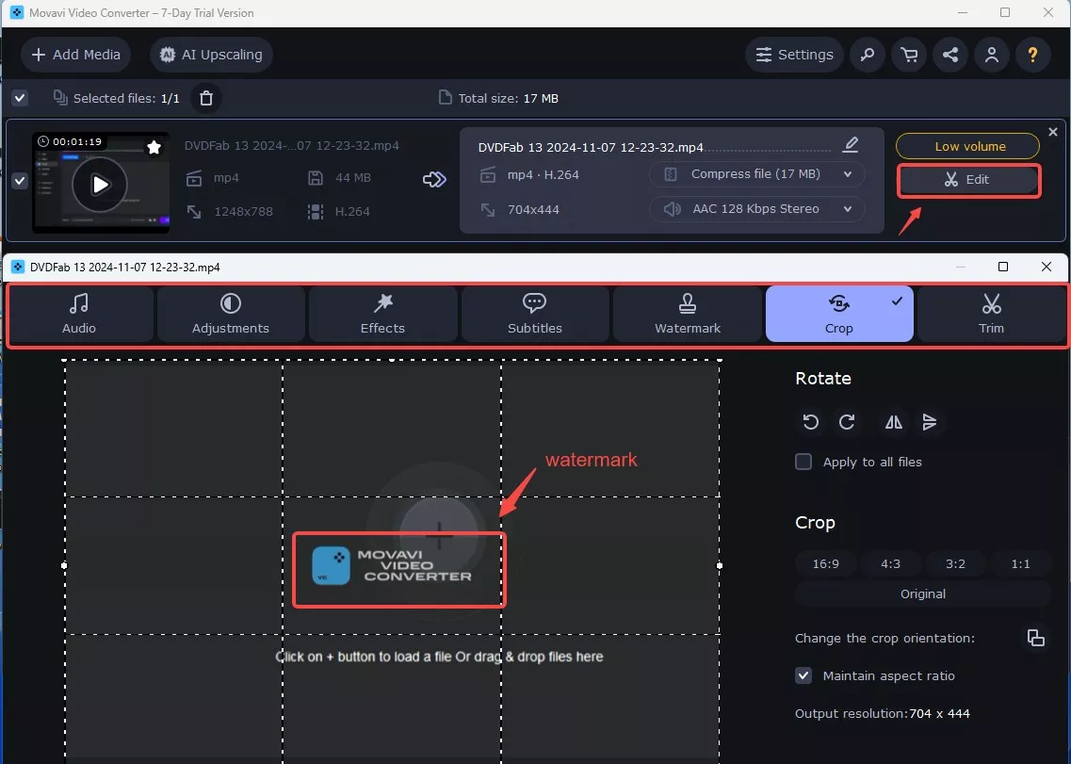Flip video vertically

929,422
